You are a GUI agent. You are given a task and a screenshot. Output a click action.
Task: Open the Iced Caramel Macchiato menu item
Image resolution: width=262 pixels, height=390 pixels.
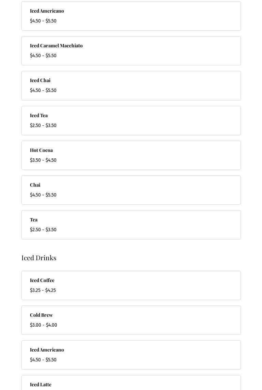131,51
